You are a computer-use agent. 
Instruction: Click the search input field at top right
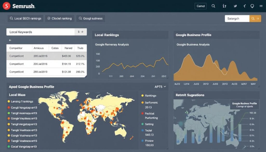coord(236,18)
